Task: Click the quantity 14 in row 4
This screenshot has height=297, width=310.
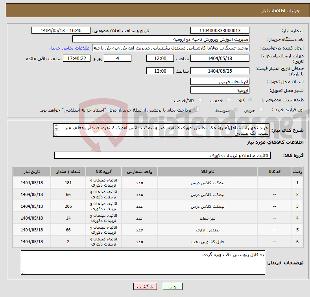Action: pyautogui.click(x=68, y=218)
